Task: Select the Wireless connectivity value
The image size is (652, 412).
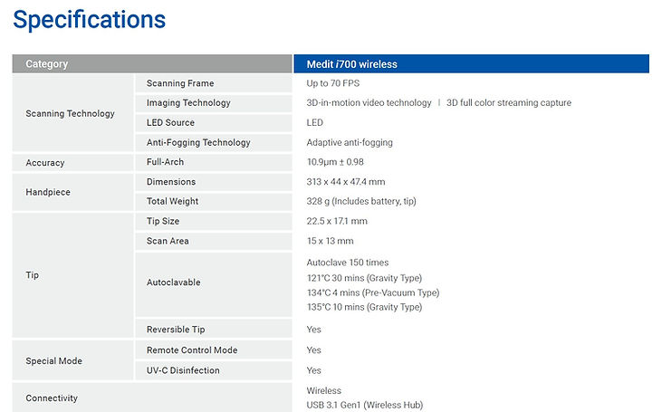Action: point(324,391)
